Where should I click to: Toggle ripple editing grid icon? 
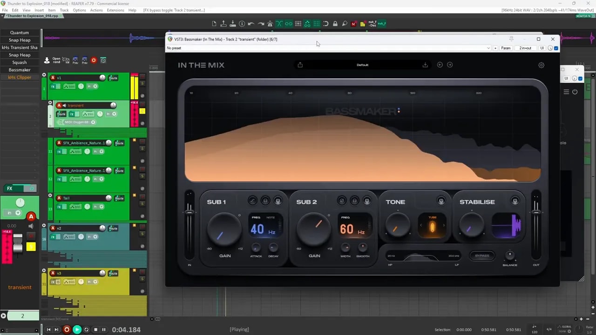(x=298, y=24)
